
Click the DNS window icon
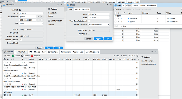click(x=116, y=5)
